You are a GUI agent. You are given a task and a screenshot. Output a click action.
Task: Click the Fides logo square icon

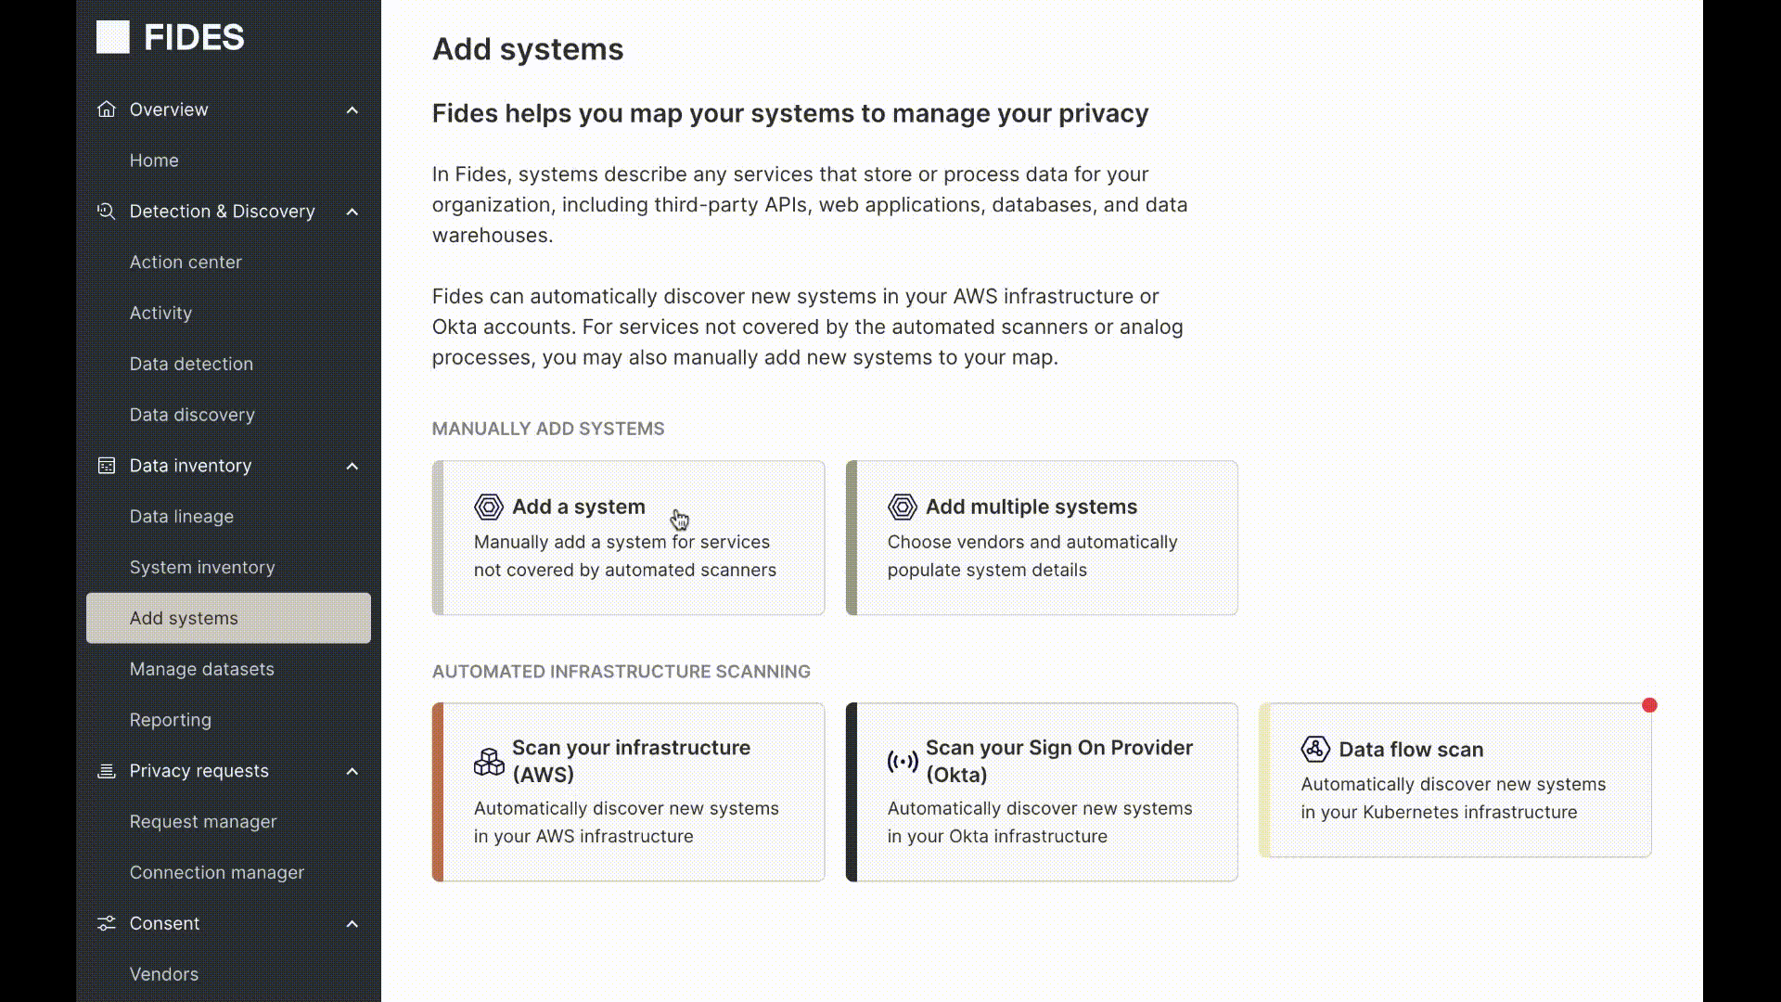(x=112, y=37)
